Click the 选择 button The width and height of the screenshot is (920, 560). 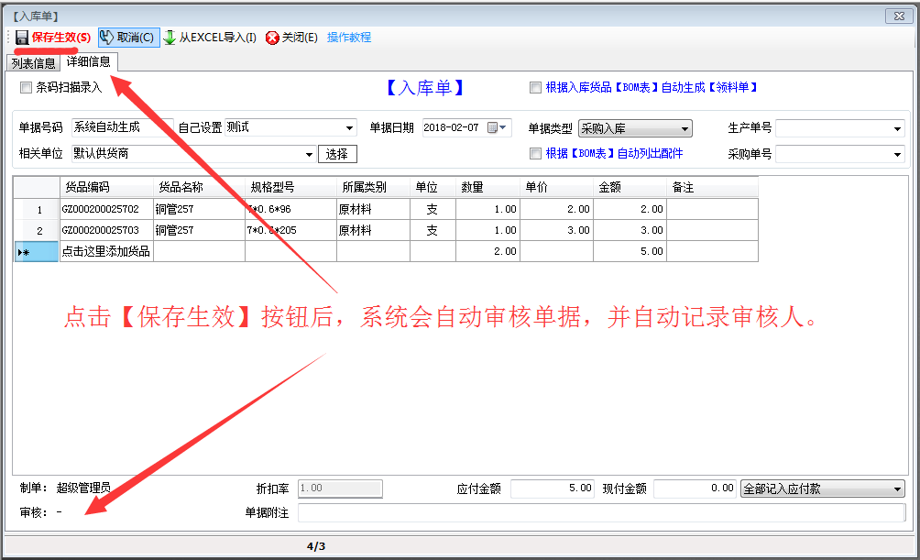[336, 153]
